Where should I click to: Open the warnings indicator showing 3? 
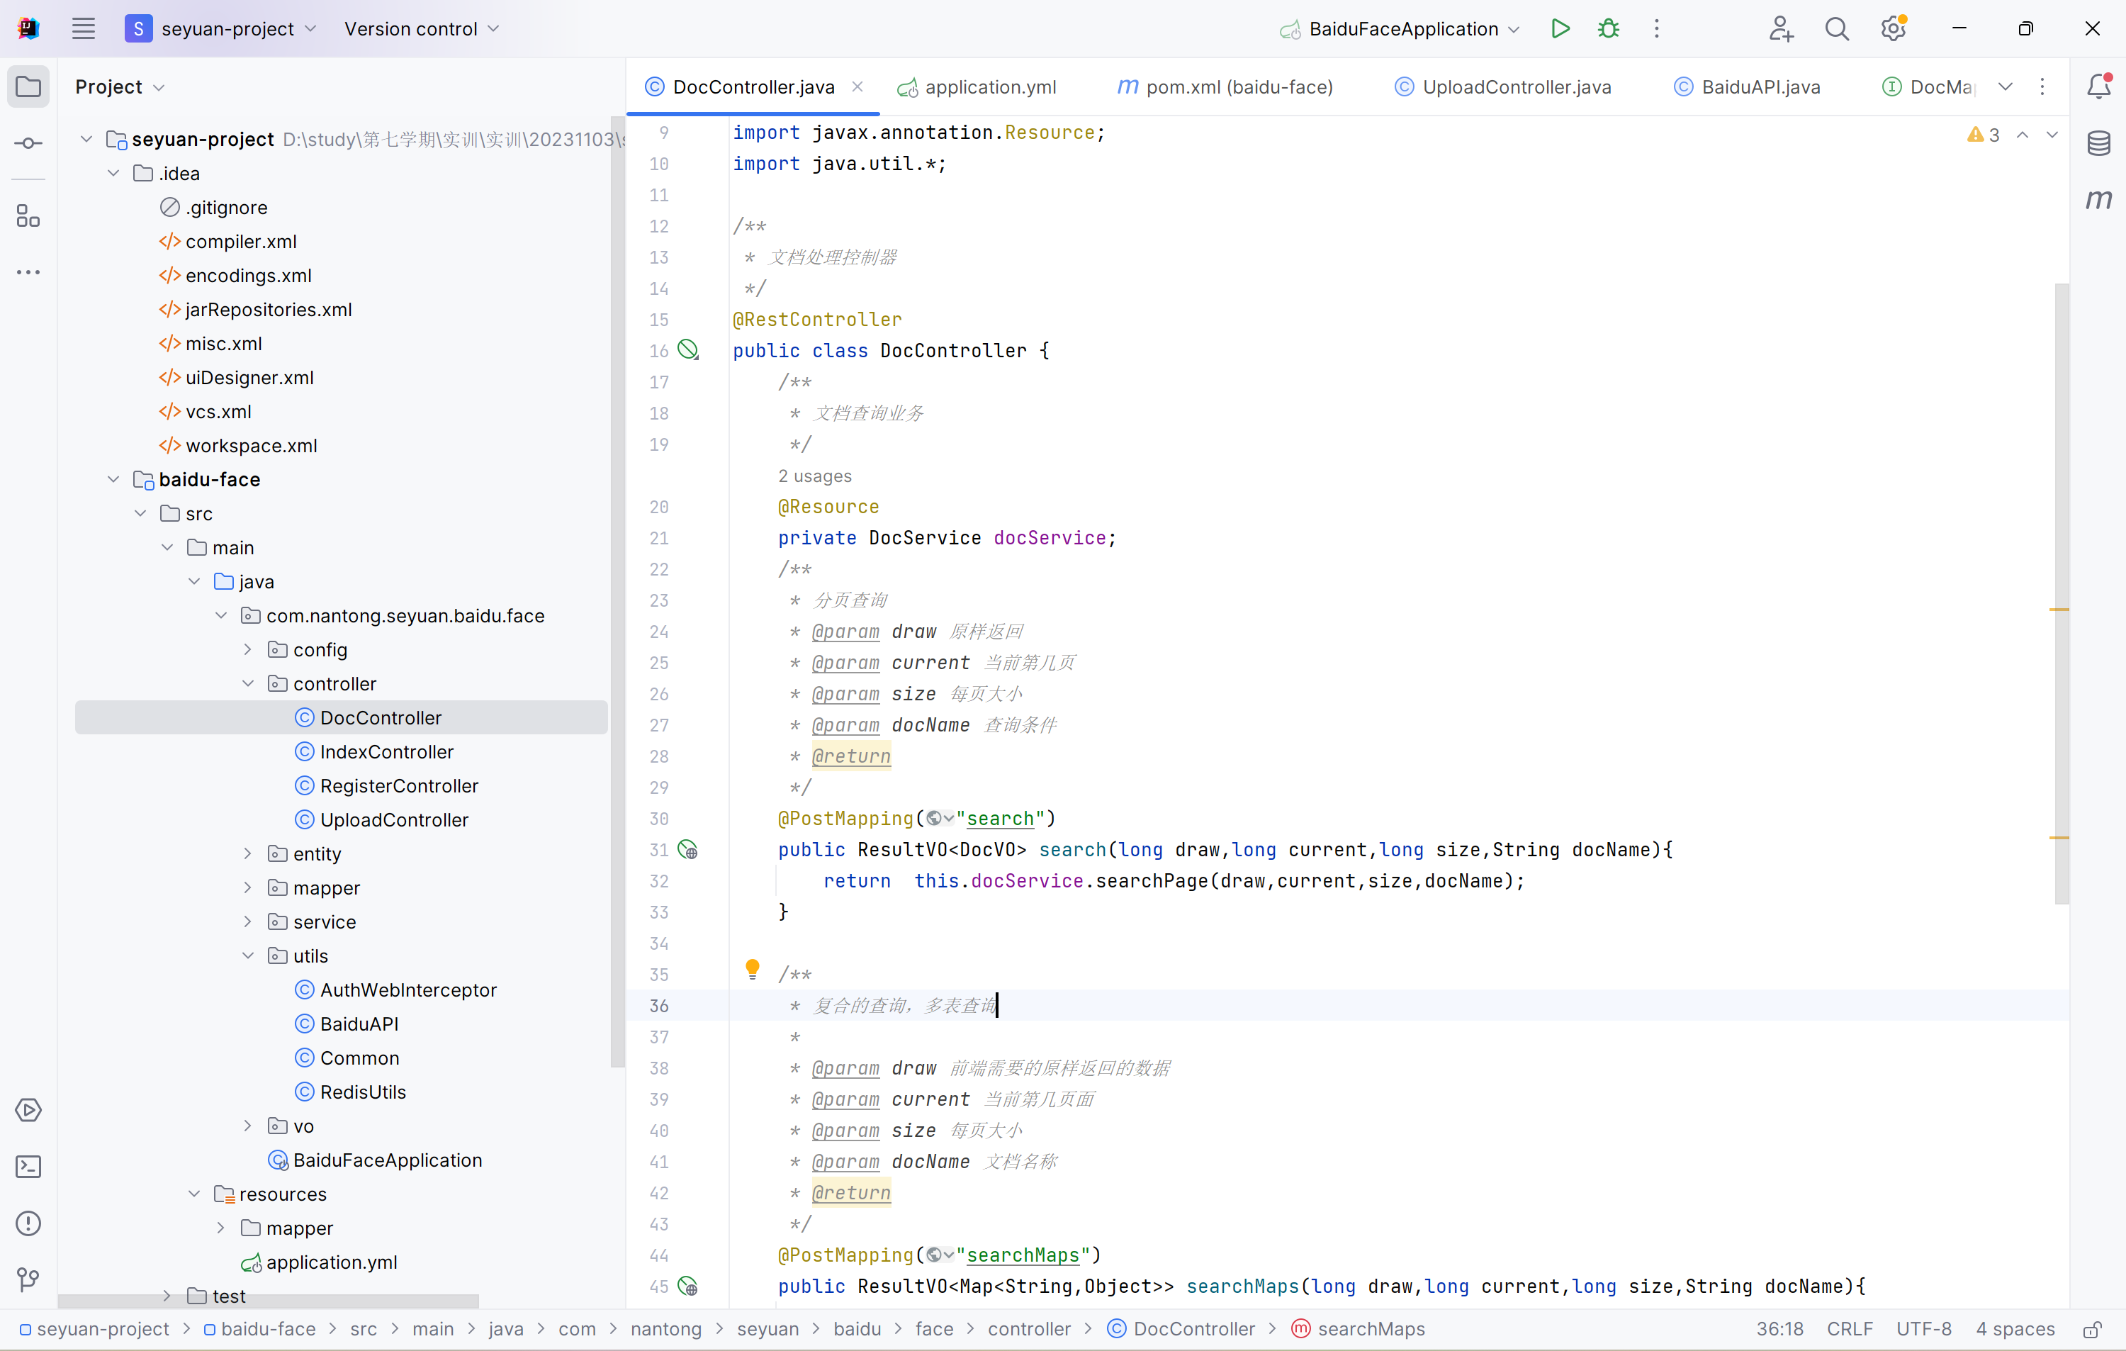pos(1983,135)
